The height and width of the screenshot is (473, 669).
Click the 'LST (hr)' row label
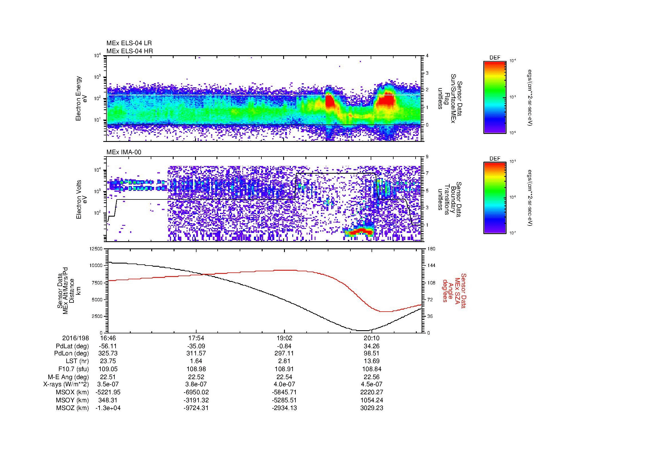click(x=77, y=361)
